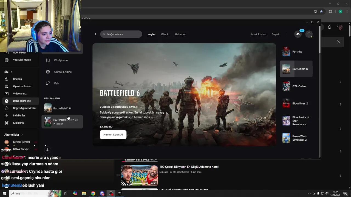Switch to Chrome on the taskbar

click(x=93, y=193)
